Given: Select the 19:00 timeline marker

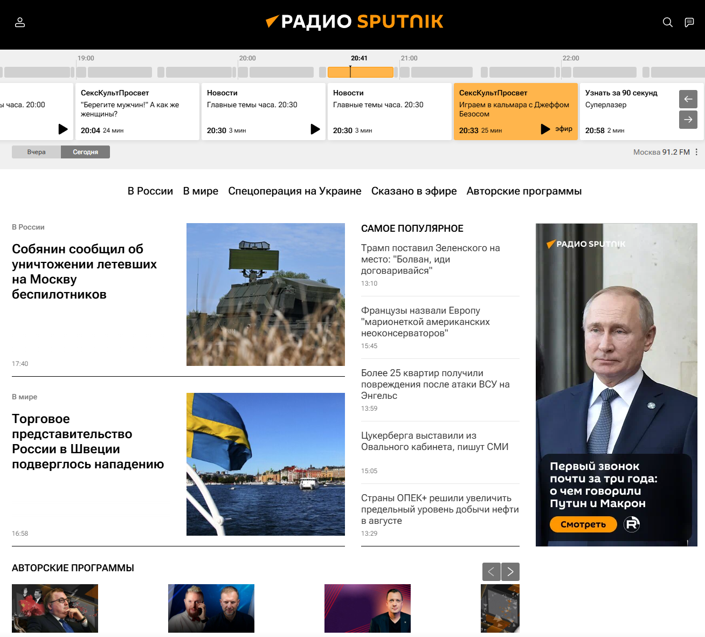Looking at the screenshot, I should tap(86, 58).
